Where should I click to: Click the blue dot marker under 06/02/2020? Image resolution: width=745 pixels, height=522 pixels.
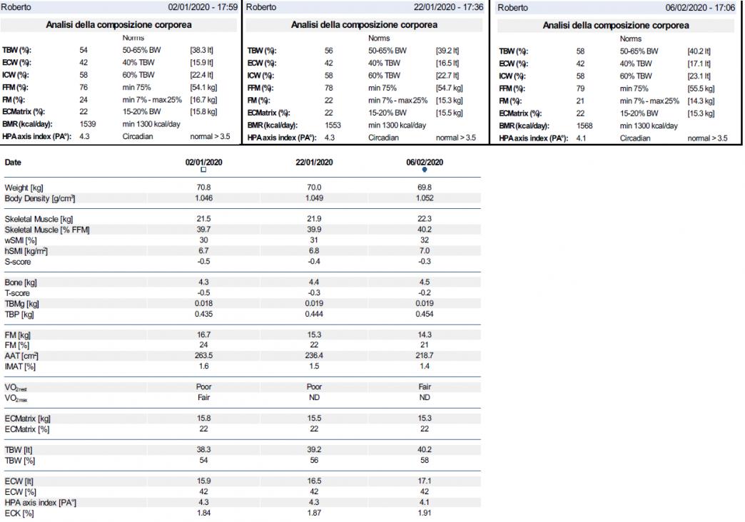[425, 170]
